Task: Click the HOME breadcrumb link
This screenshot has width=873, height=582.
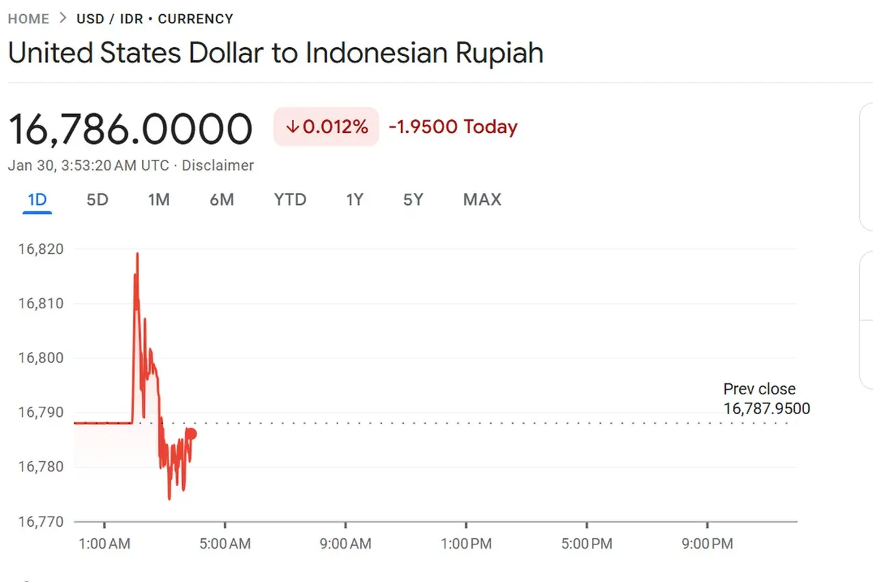Action: 29,18
